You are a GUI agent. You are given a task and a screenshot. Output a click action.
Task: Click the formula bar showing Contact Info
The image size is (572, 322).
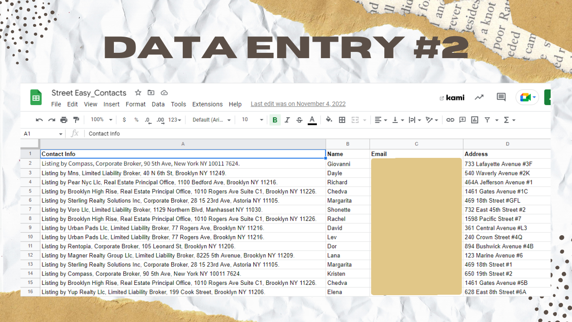pos(318,134)
